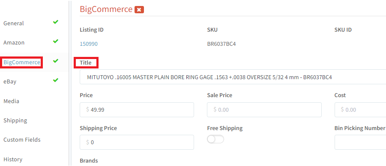View the History section

click(13, 159)
